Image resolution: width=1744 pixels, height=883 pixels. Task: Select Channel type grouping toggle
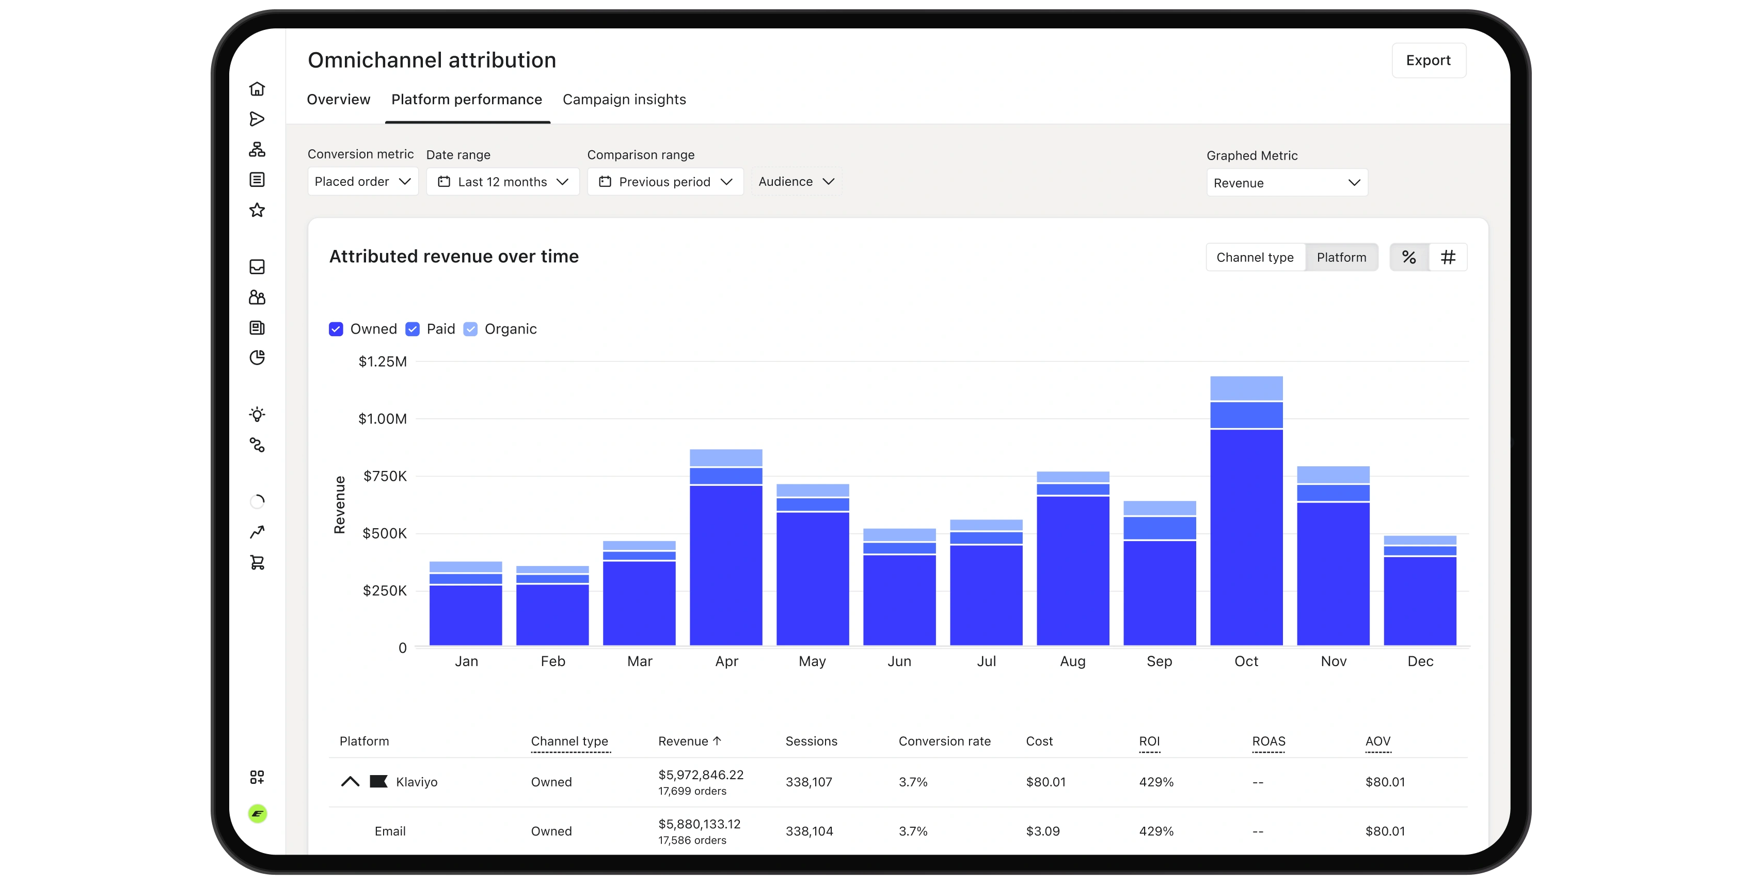(x=1255, y=257)
